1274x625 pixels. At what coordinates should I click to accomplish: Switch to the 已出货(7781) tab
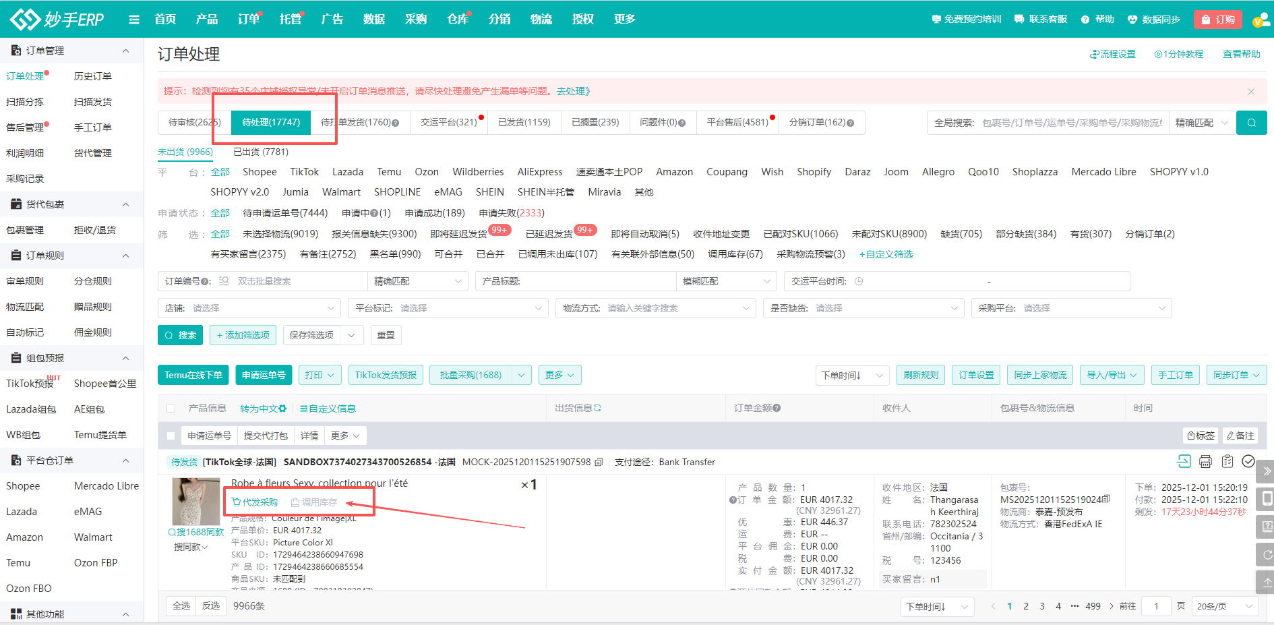(260, 152)
